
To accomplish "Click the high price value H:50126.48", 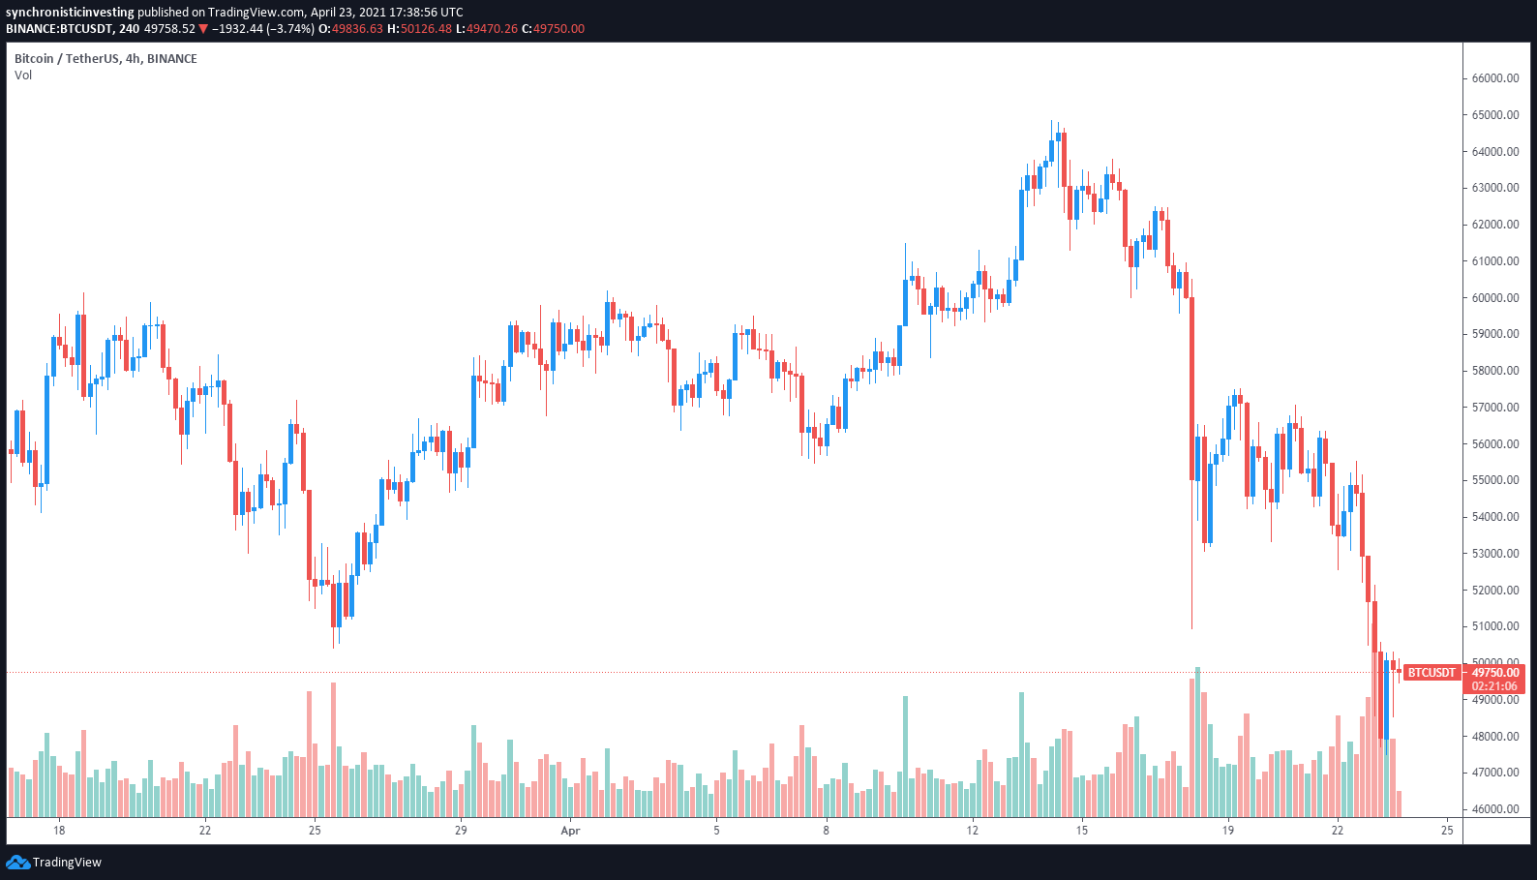I will [419, 29].
